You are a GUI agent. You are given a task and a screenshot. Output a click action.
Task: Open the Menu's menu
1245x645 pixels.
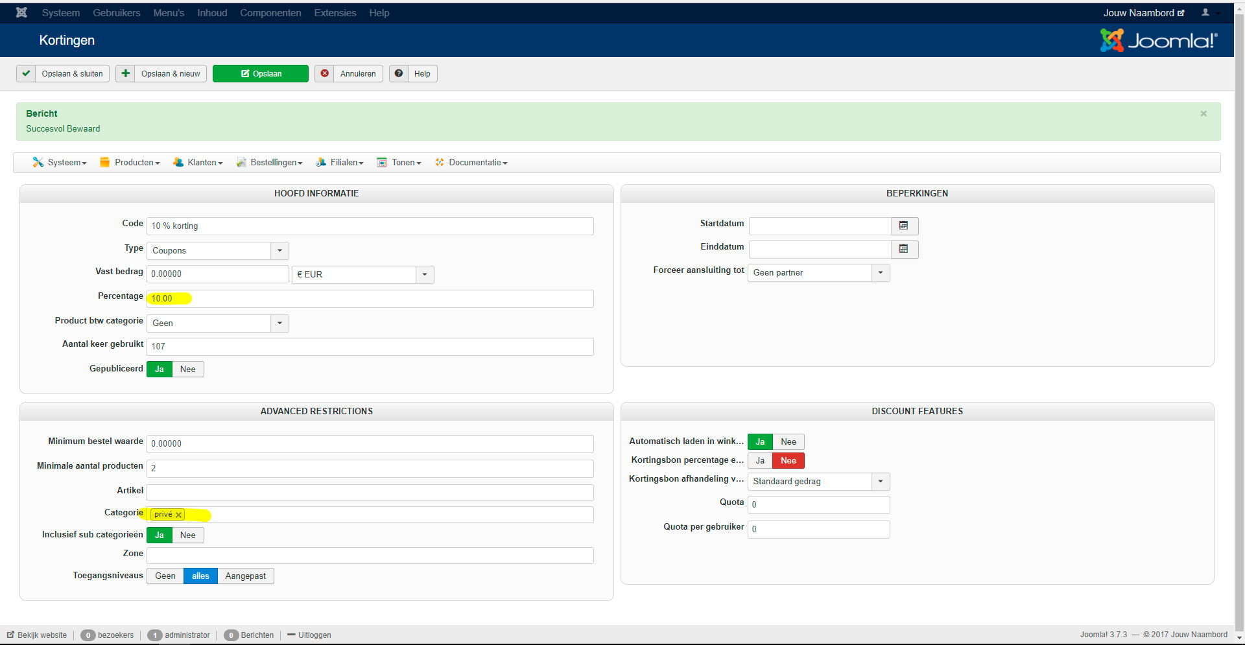point(169,13)
